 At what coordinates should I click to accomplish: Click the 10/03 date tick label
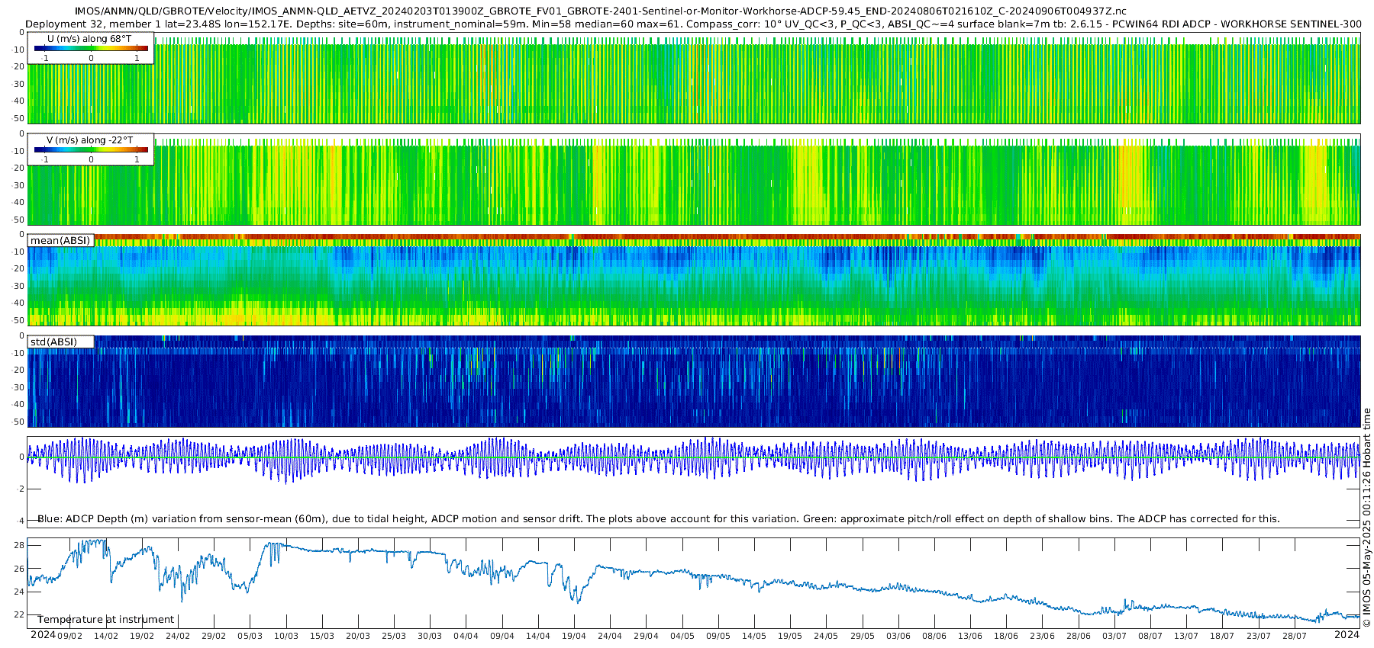point(285,636)
